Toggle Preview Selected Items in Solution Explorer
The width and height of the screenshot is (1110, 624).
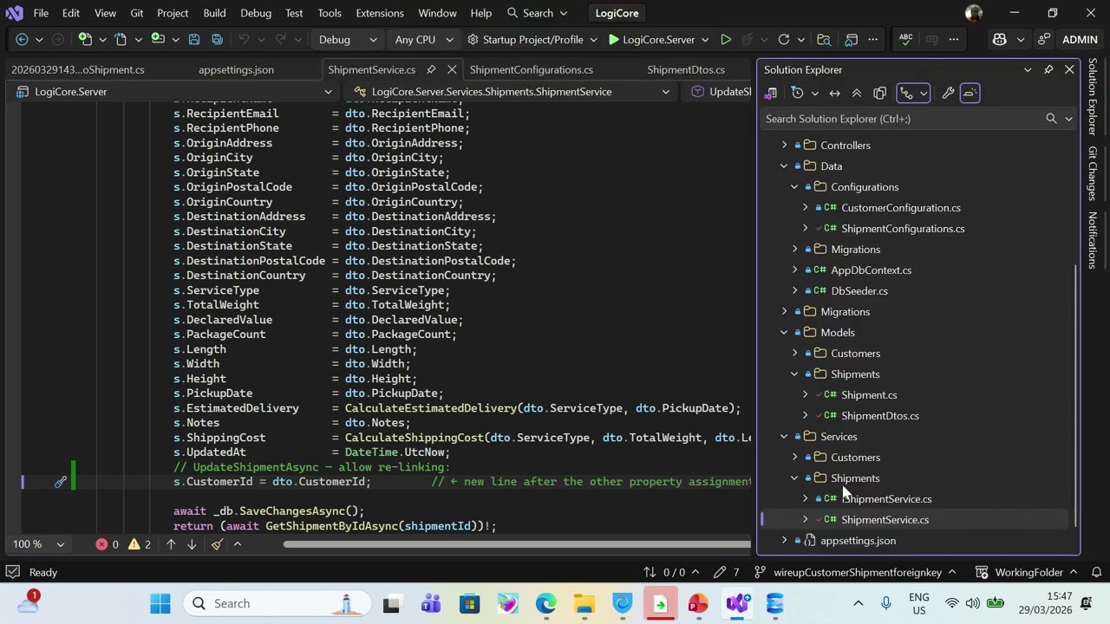click(x=970, y=93)
